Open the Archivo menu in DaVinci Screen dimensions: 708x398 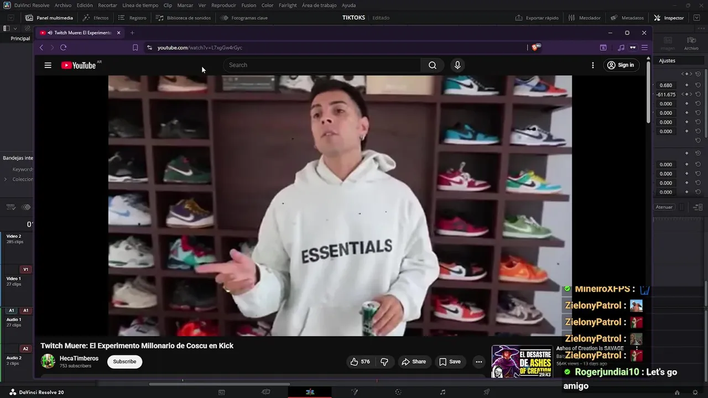point(63,5)
